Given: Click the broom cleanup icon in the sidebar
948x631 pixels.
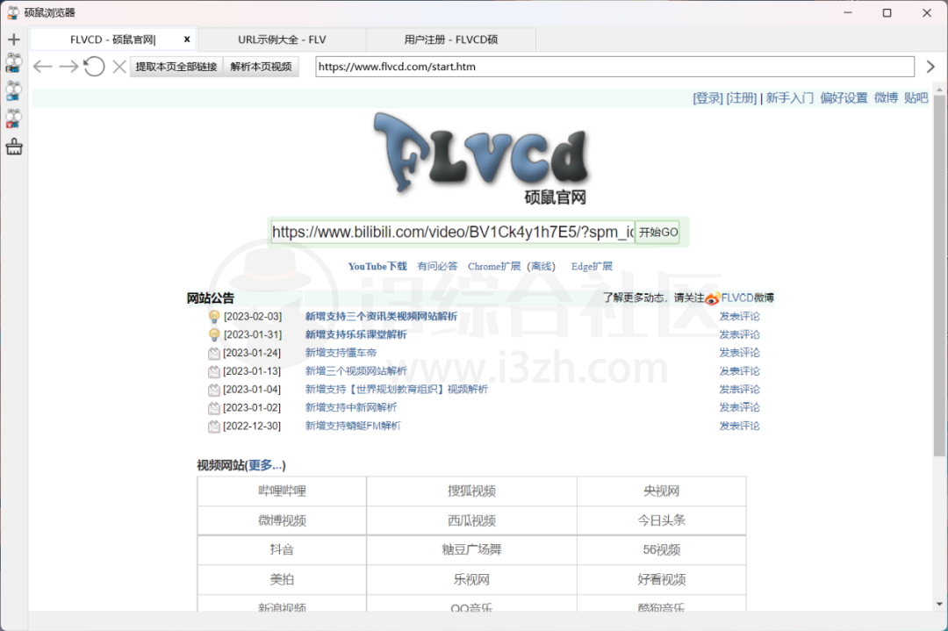Looking at the screenshot, I should tap(14, 147).
